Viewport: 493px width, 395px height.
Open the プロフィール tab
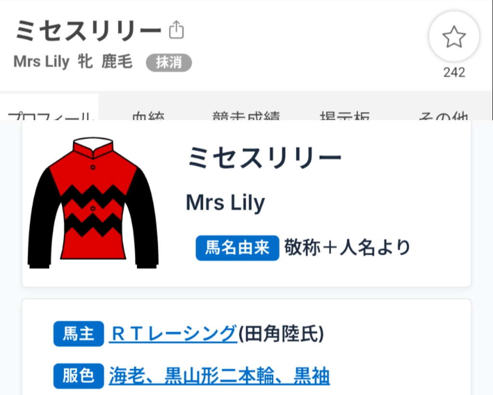tap(50, 114)
